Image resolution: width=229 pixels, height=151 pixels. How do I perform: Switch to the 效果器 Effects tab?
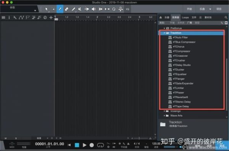click(x=176, y=17)
